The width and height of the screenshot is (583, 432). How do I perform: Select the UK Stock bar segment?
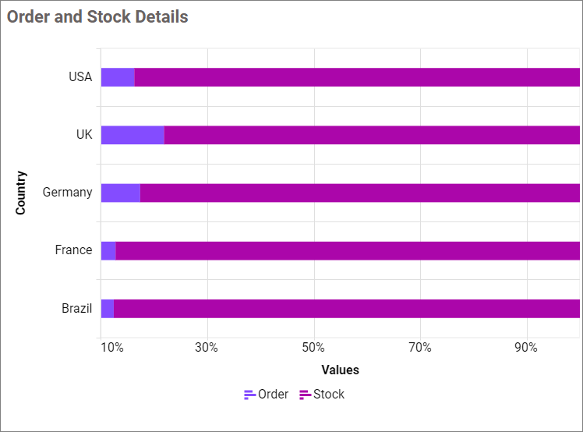click(372, 135)
